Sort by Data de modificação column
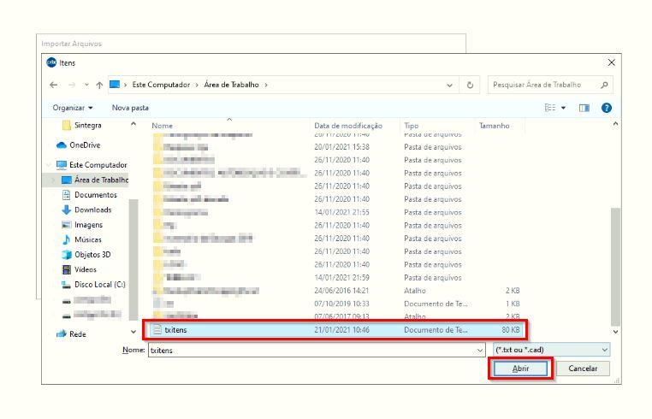652x419 pixels. tap(348, 126)
